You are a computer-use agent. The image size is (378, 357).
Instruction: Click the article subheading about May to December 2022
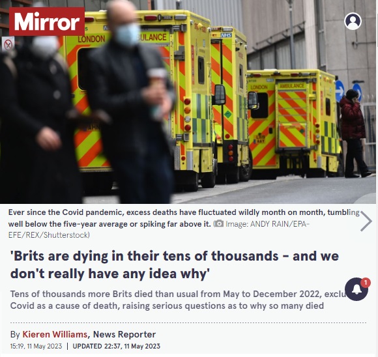[177, 300]
